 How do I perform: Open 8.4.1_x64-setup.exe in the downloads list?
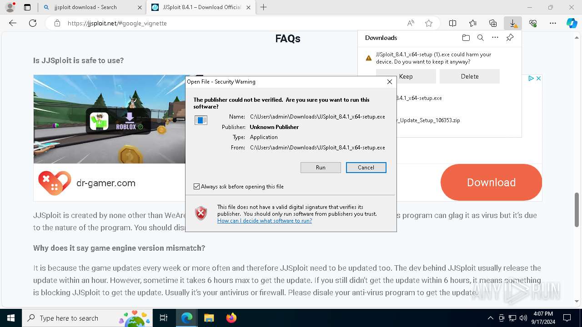[419, 98]
